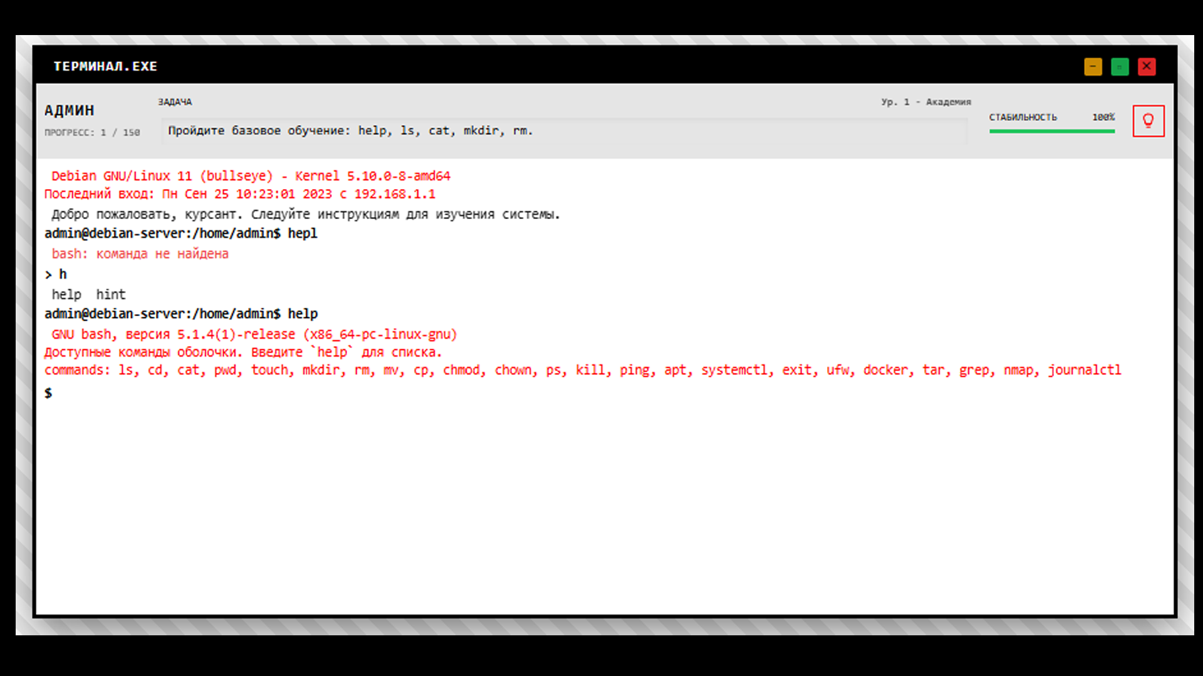Viewport: 1203px width, 676px height.
Task: Click the ТЕРМИНАЛ.EXE title bar text
Action: coord(105,66)
